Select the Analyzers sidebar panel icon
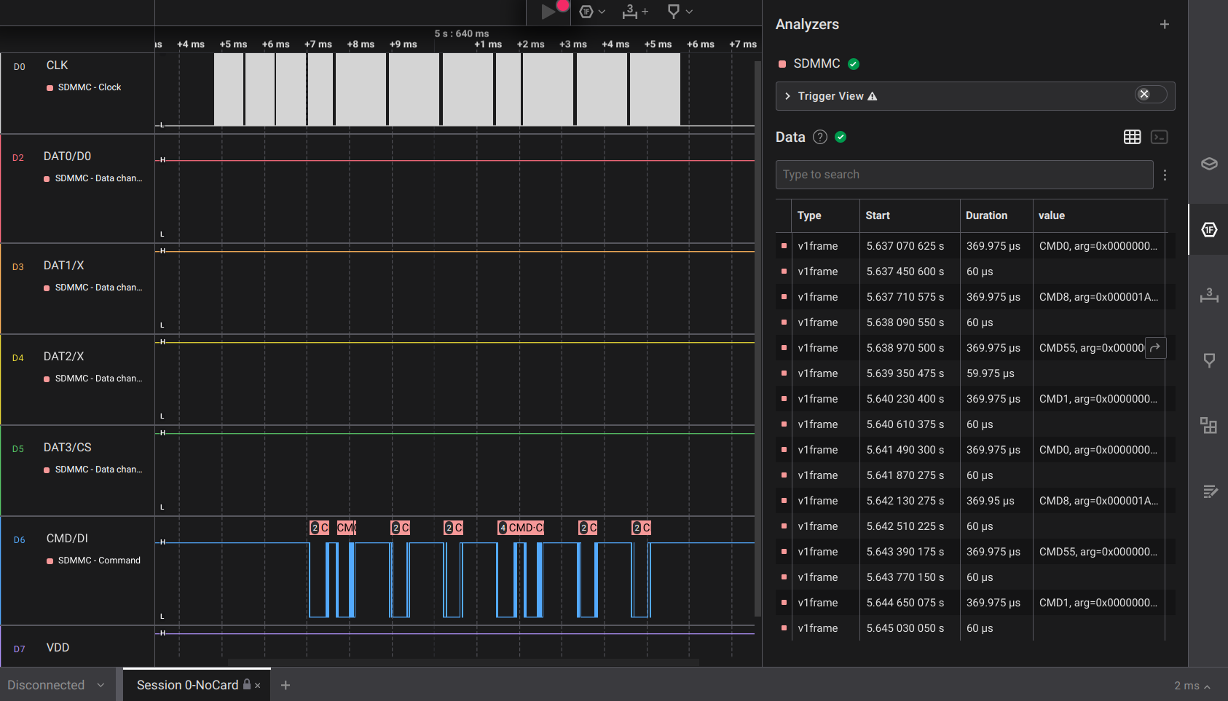1228x701 pixels. [x=1209, y=230]
